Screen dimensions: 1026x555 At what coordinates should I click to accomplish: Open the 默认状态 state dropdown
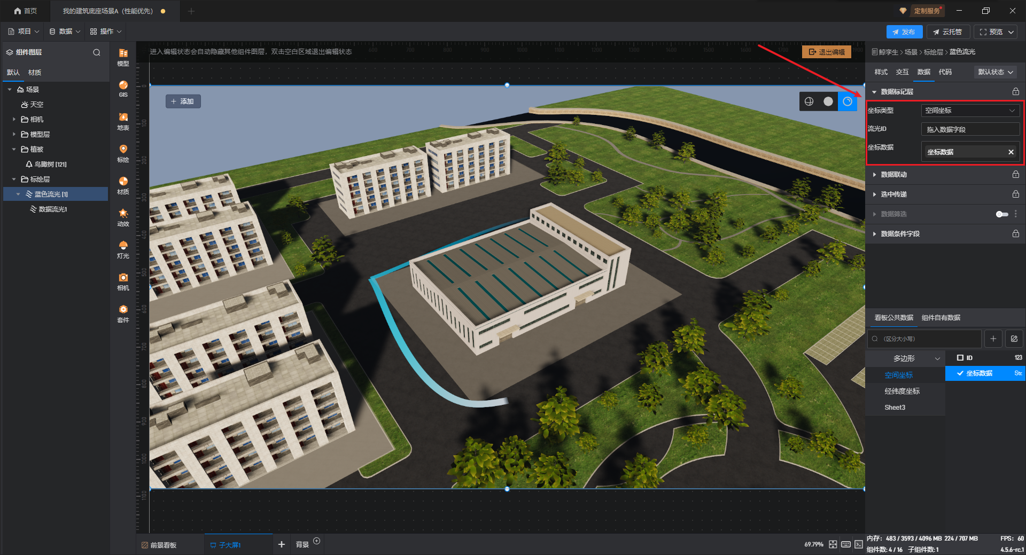coord(996,72)
